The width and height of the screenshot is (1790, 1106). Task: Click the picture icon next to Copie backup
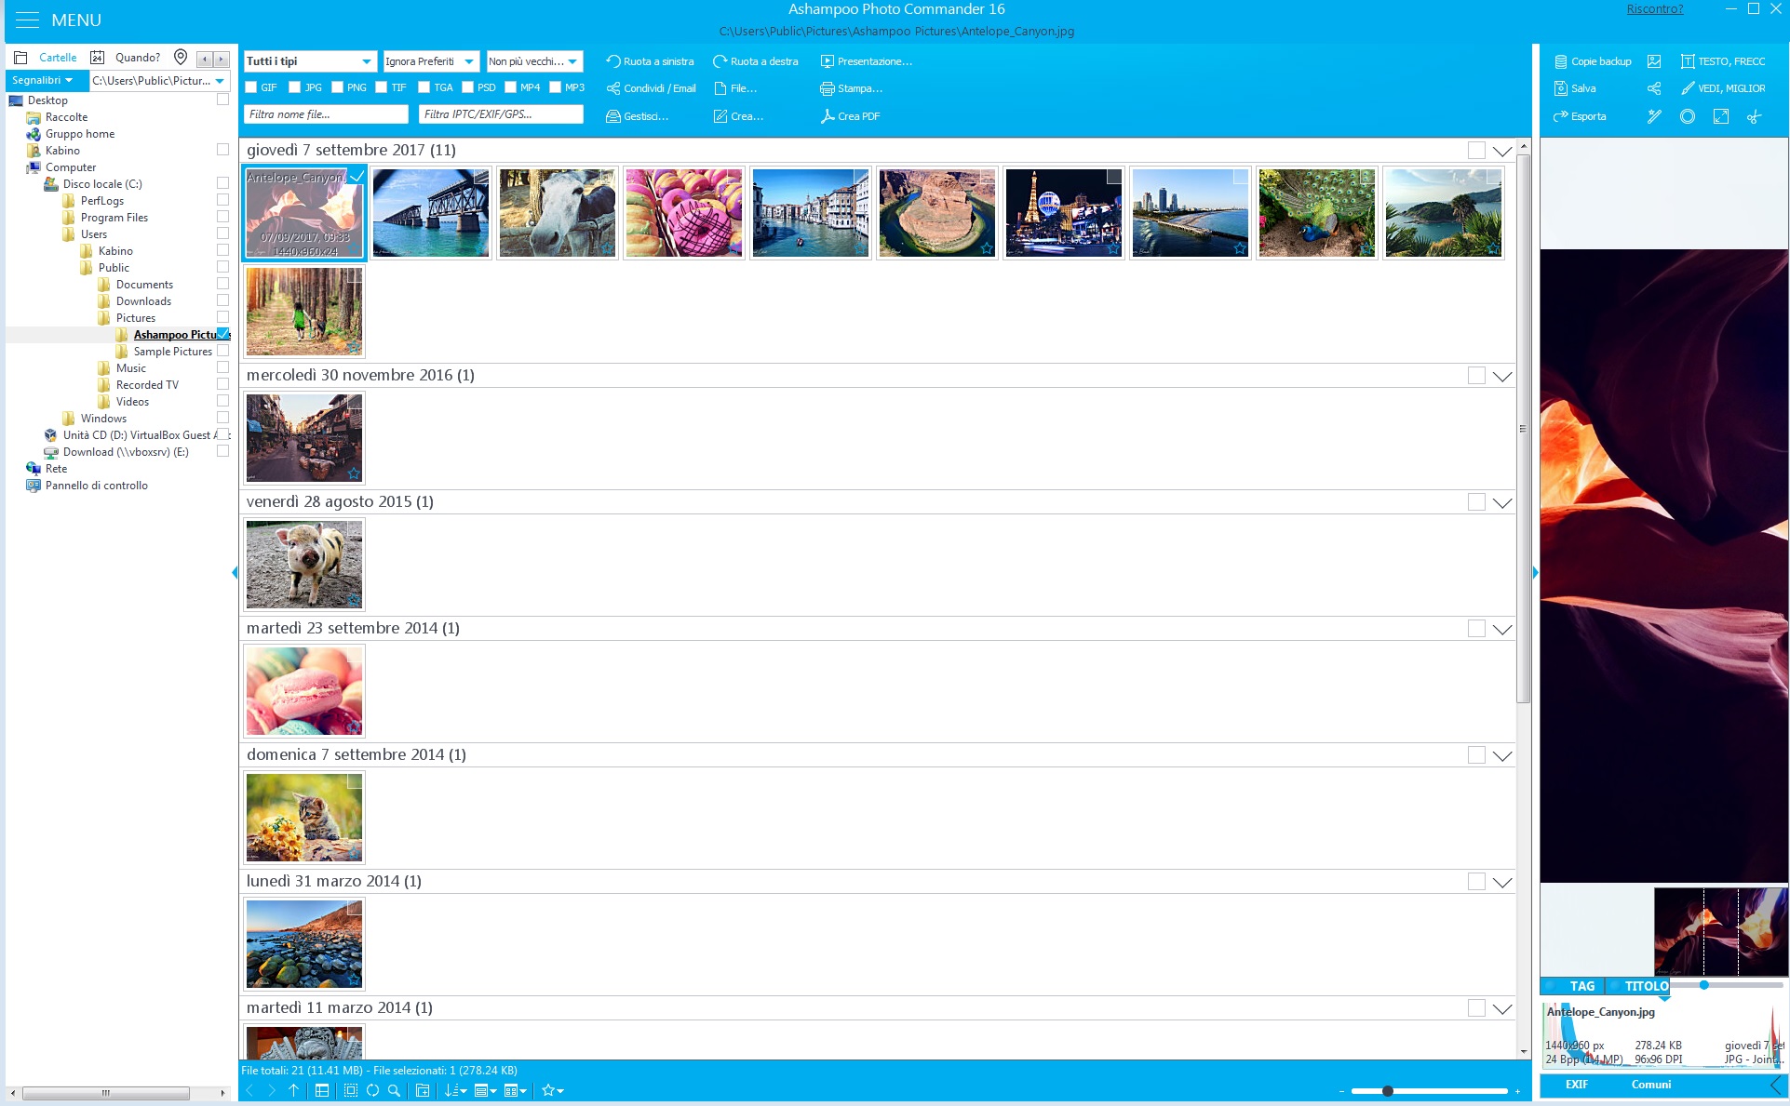(x=1654, y=61)
